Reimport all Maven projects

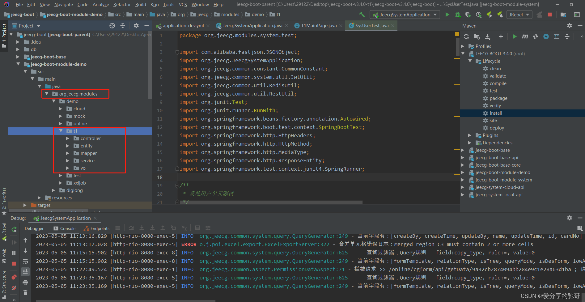click(x=466, y=36)
